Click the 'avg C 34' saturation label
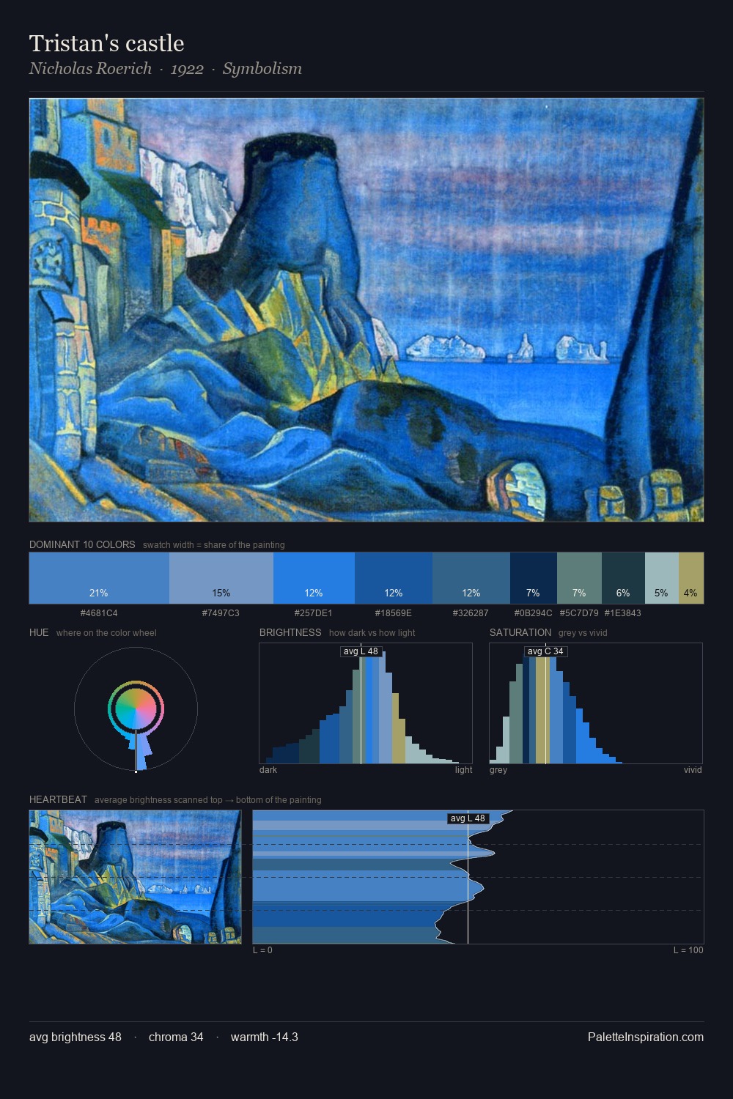The width and height of the screenshot is (733, 1099). coord(545,651)
